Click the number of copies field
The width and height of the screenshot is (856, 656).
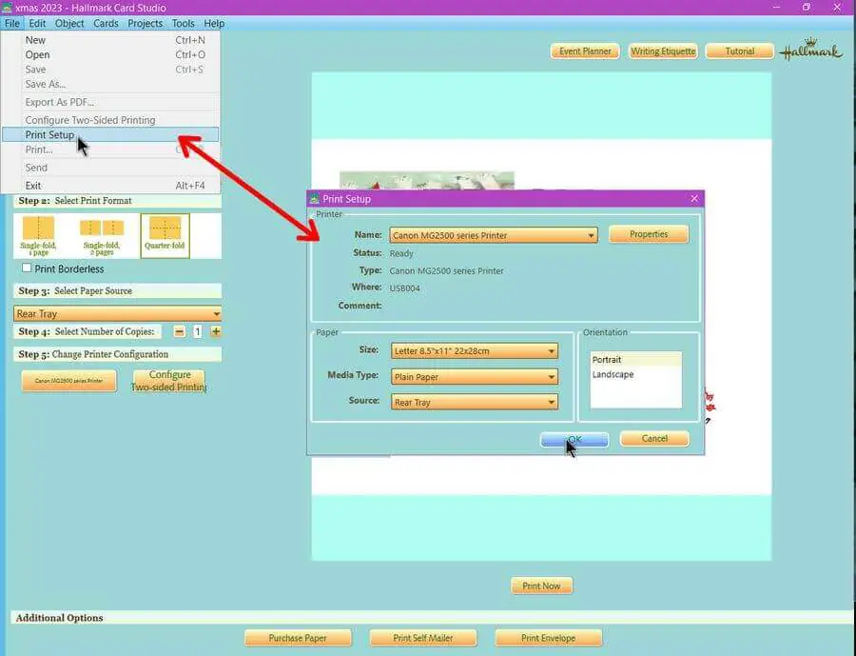click(x=198, y=331)
